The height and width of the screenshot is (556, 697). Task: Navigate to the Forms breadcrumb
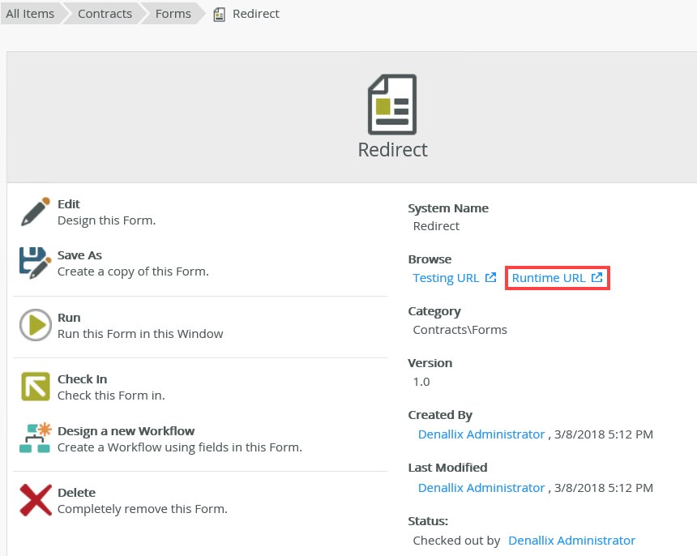pyautogui.click(x=173, y=14)
